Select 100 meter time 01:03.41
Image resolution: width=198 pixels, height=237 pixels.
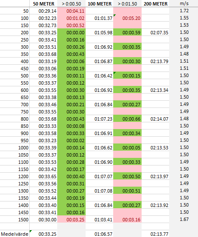point(100,220)
